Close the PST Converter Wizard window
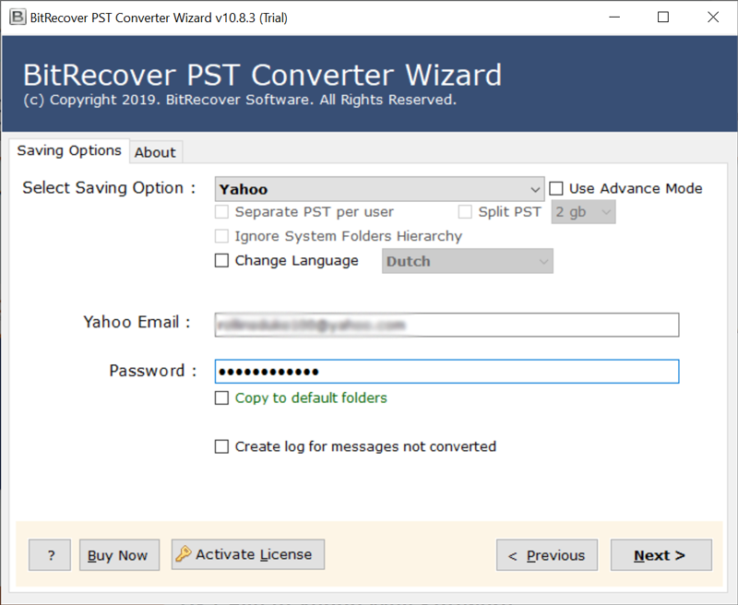Image resolution: width=738 pixels, height=605 pixels. click(x=713, y=18)
